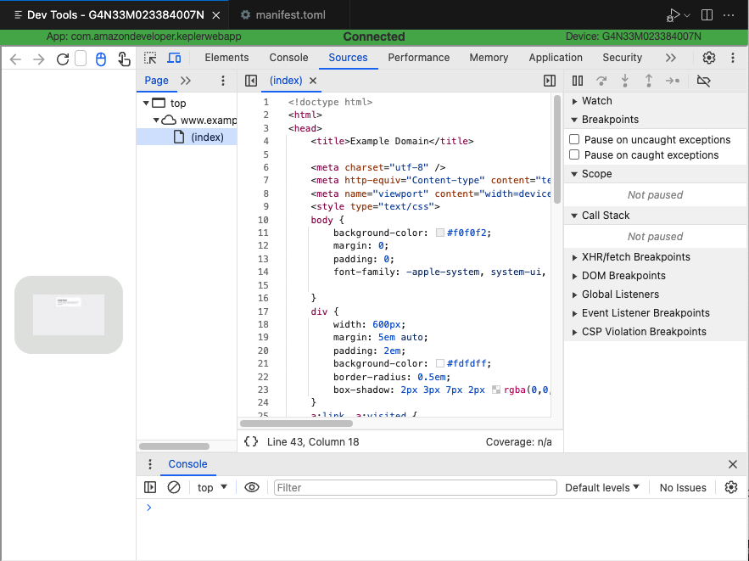Open the console settings gear

point(731,487)
